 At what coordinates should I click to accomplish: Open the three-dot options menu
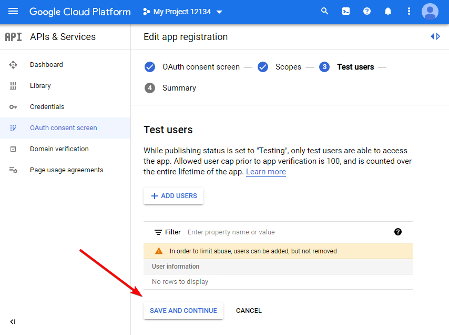[409, 11]
